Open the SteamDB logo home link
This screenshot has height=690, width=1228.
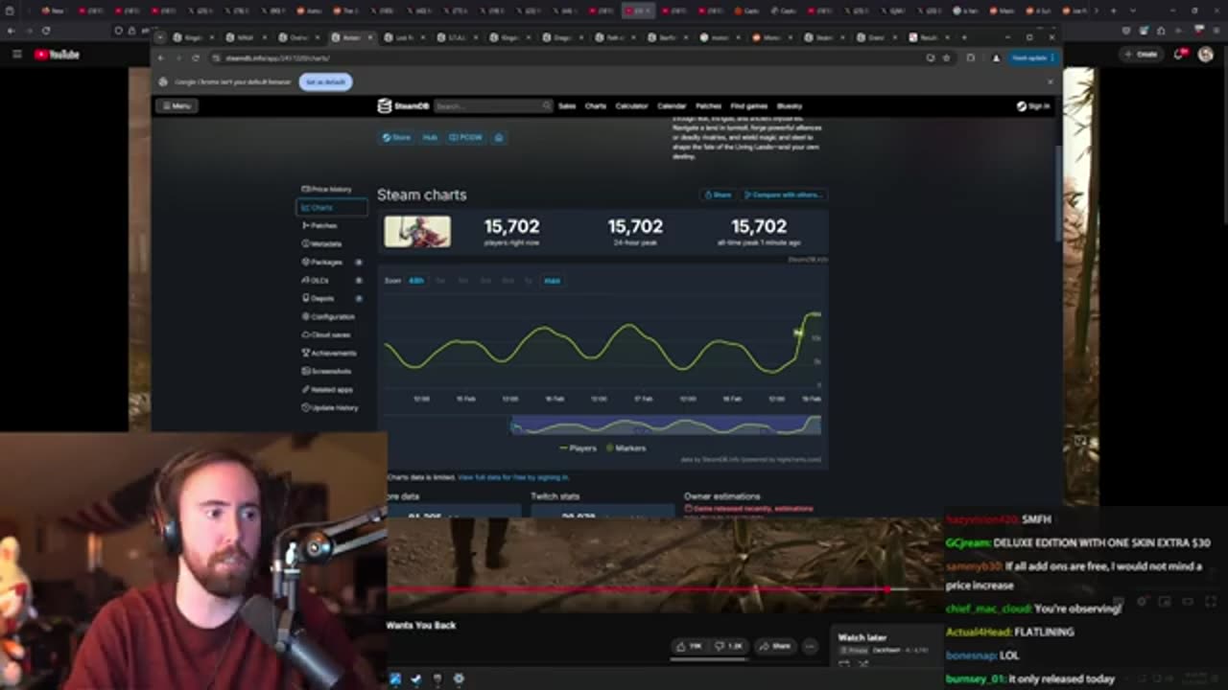point(403,106)
